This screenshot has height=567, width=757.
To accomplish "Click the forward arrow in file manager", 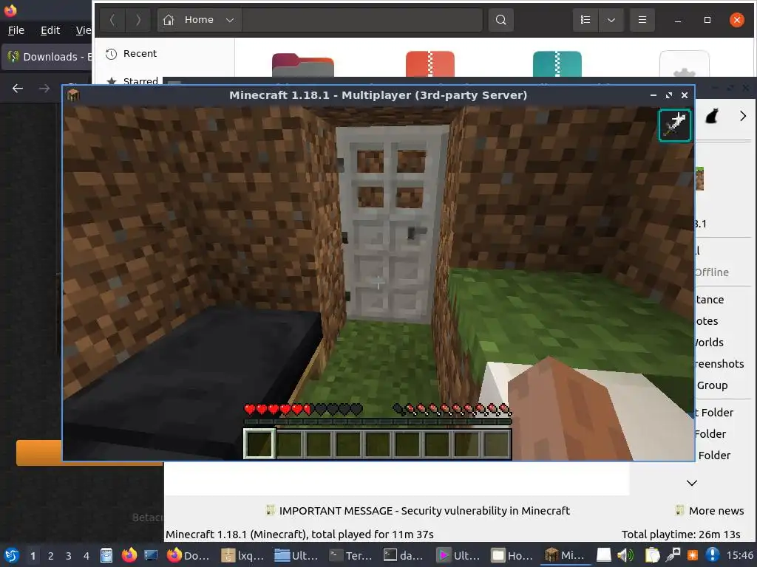I will [x=138, y=20].
